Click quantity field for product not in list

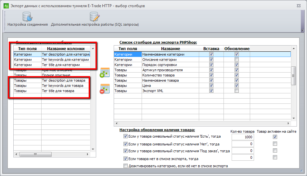click(x=243, y=157)
